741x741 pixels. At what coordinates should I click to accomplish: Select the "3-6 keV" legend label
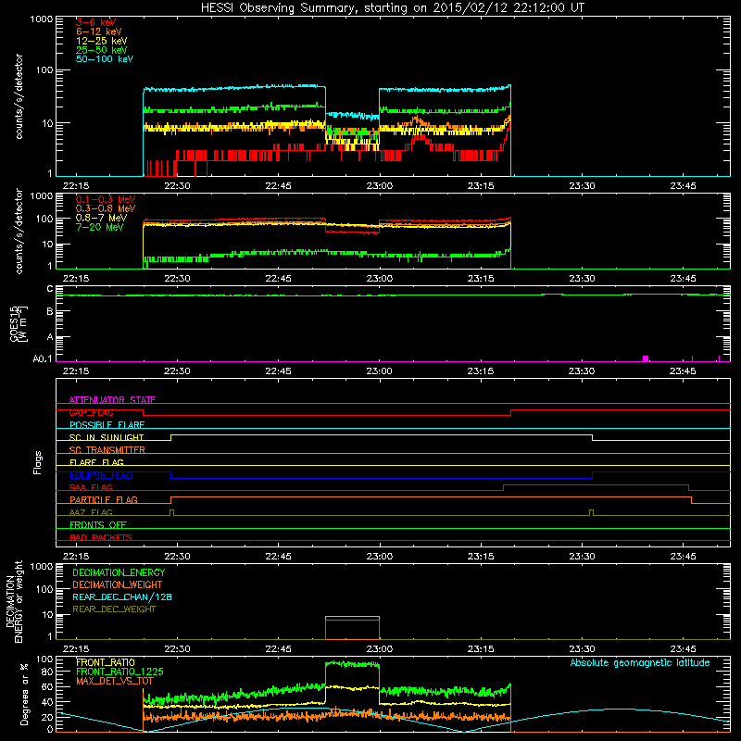[95, 22]
